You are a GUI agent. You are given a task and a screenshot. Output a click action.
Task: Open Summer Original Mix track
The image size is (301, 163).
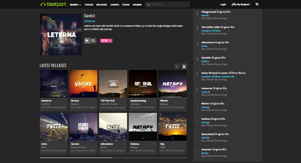[214, 149]
